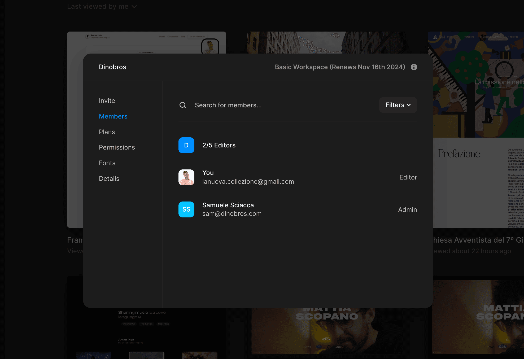The width and height of the screenshot is (524, 359).
Task: Show the workspace Details section
Action: (x=109, y=179)
